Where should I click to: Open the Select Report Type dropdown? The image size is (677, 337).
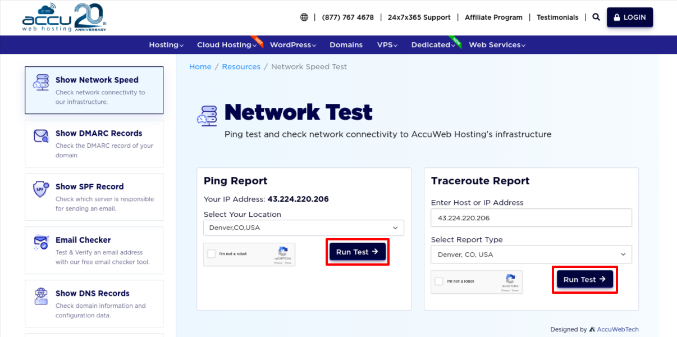[531, 254]
